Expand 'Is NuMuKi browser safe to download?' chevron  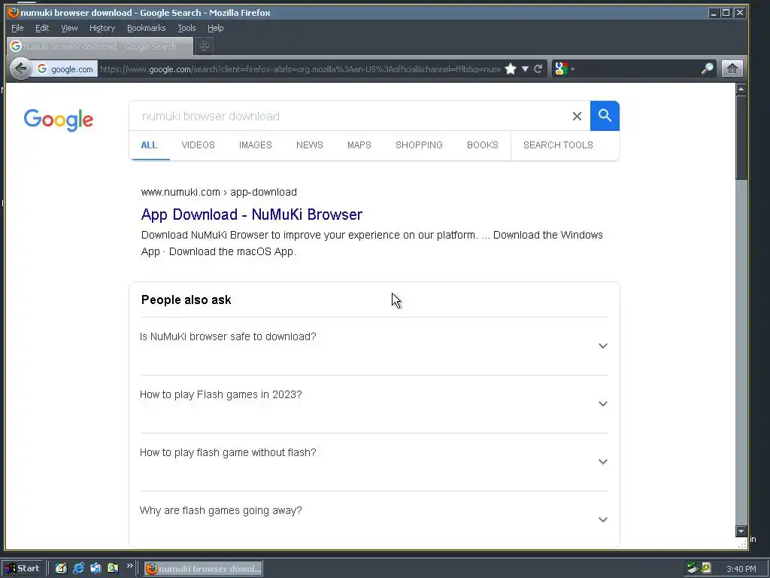point(602,346)
